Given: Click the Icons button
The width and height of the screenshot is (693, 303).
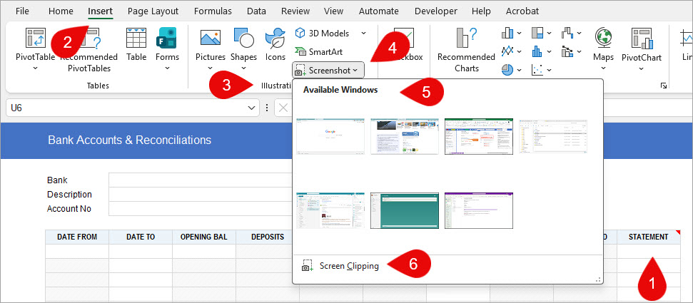Looking at the screenshot, I should [275, 43].
